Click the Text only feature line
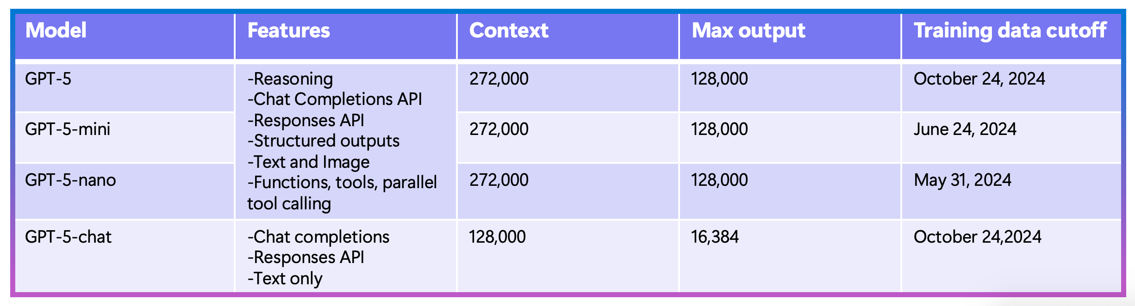The height and width of the screenshot is (306, 1135). coord(285,279)
